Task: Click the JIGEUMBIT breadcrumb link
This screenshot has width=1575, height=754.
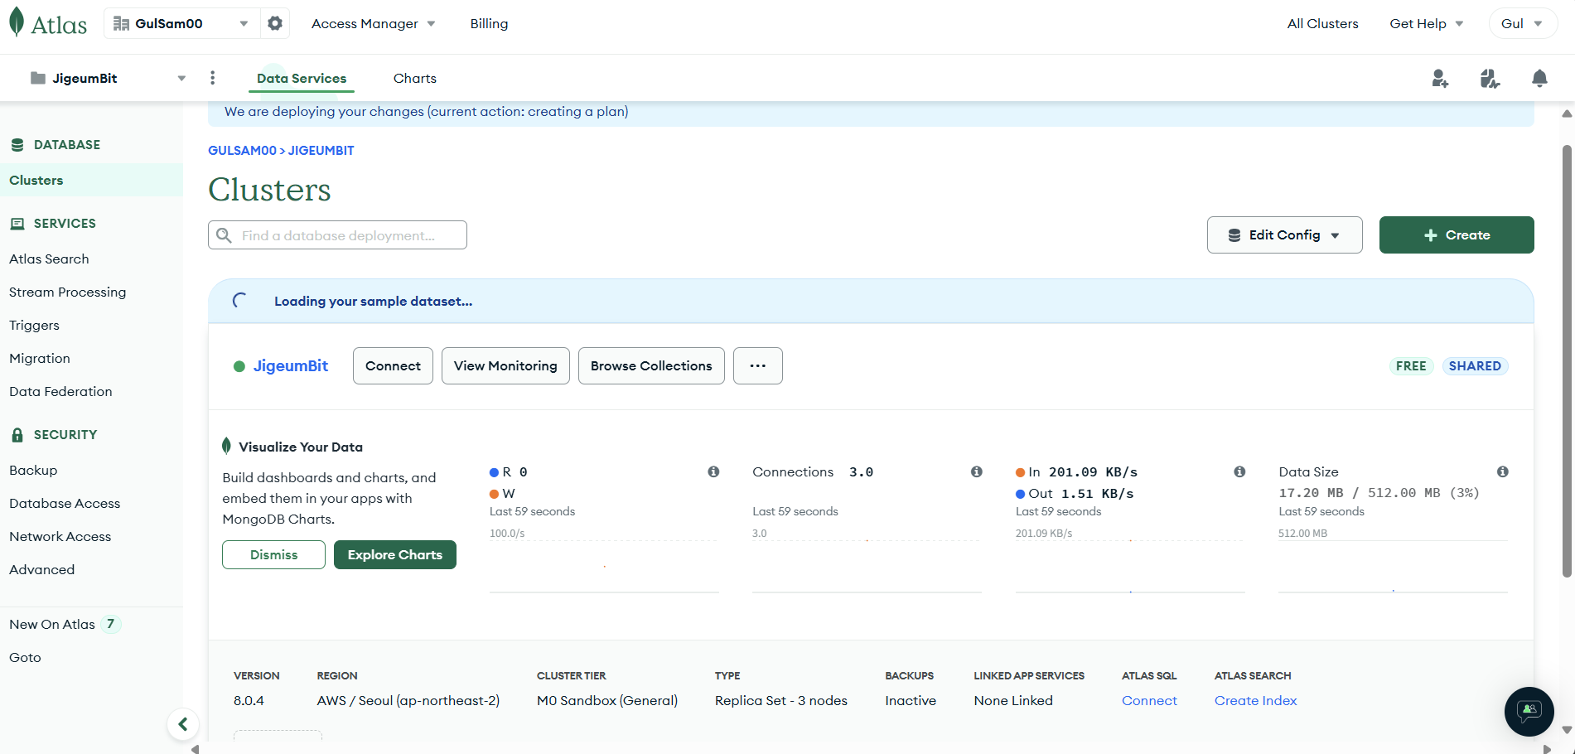Action: point(321,150)
